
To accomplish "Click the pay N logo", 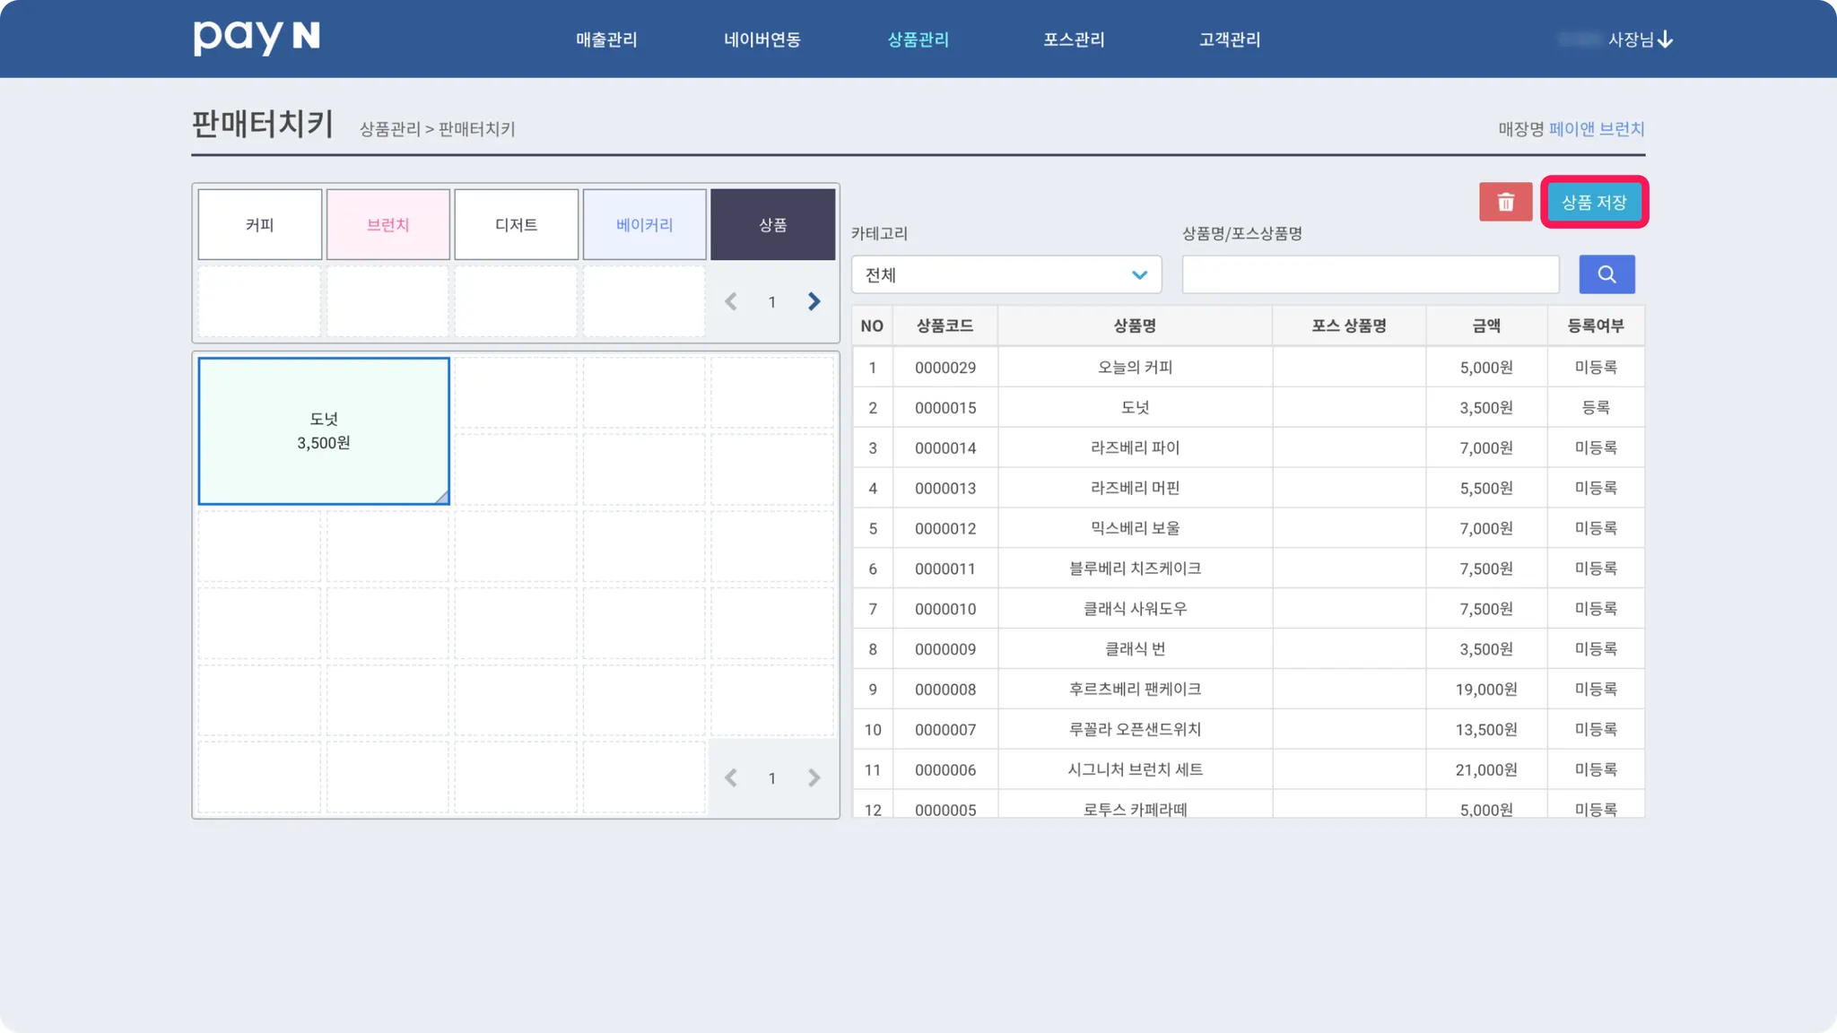I will 257,38.
